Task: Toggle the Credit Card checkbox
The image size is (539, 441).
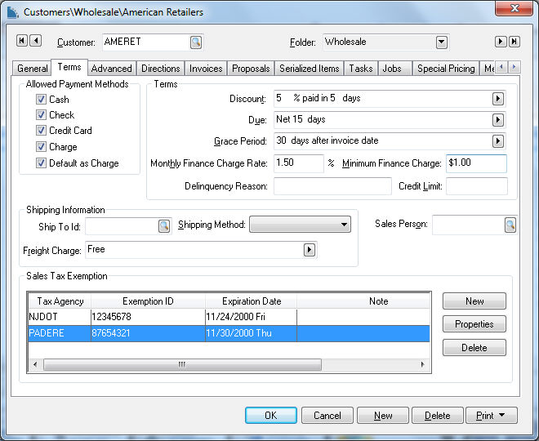Action: pyautogui.click(x=41, y=131)
